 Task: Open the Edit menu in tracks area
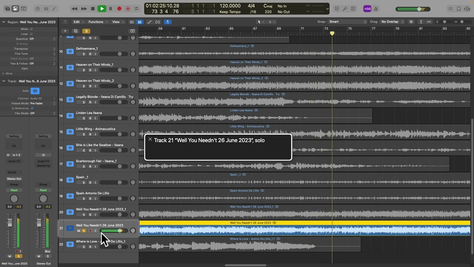[79, 22]
